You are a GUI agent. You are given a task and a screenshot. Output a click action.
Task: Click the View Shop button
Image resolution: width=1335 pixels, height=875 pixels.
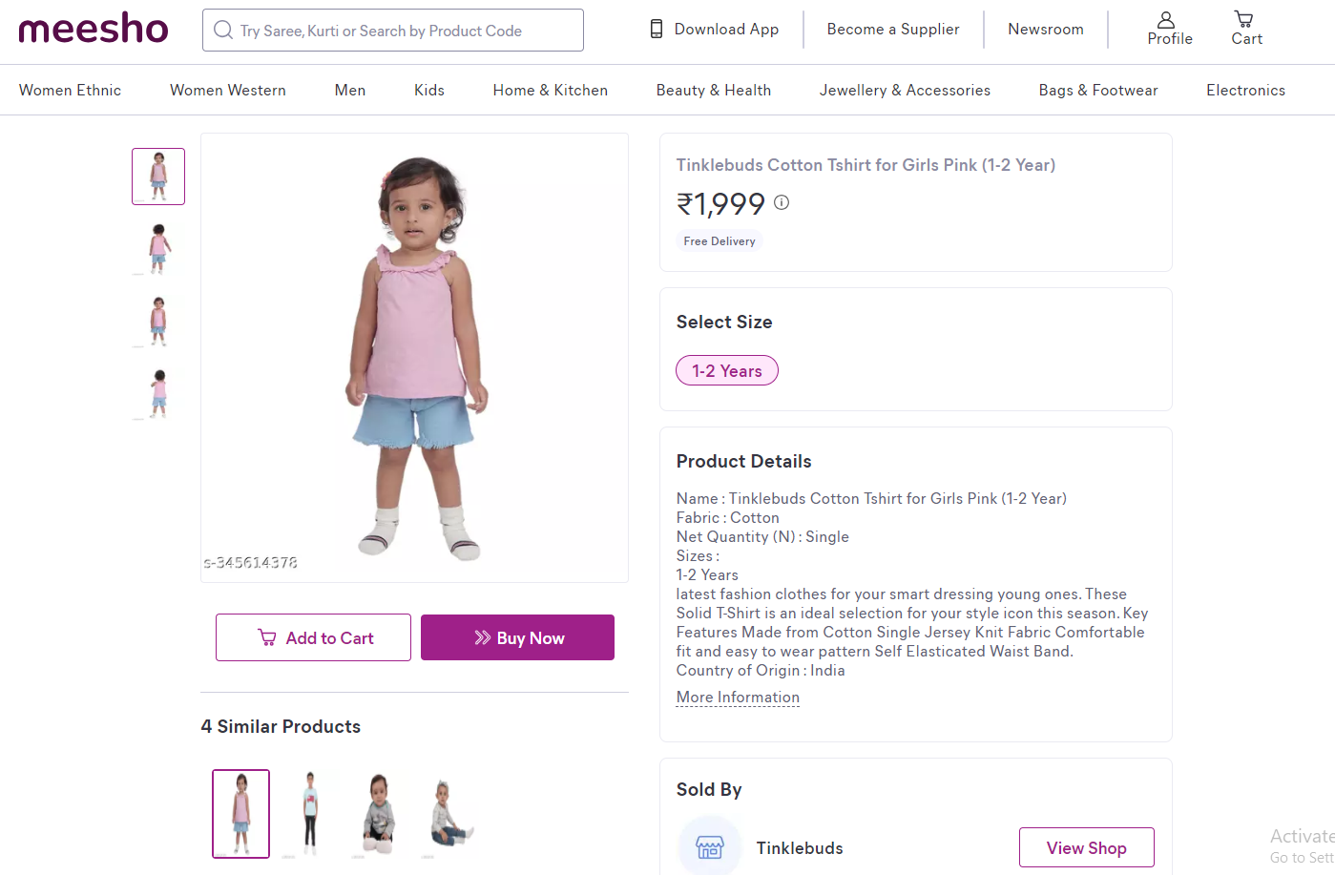[x=1086, y=847]
